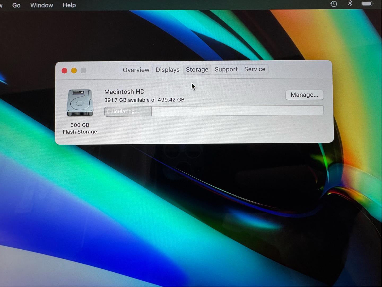Click the '391.7 GB available of 499.42 GB' text
This screenshot has height=287, width=382.
click(x=144, y=100)
